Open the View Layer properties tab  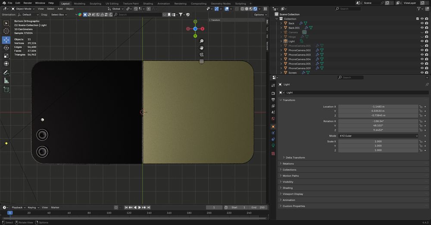pyautogui.click(x=273, y=106)
